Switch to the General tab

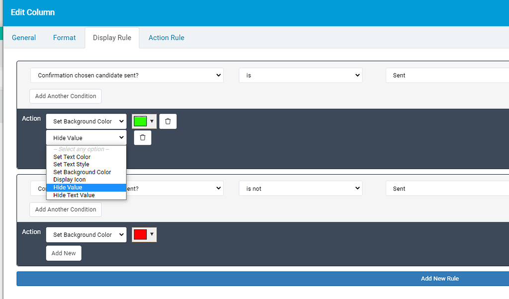(23, 37)
